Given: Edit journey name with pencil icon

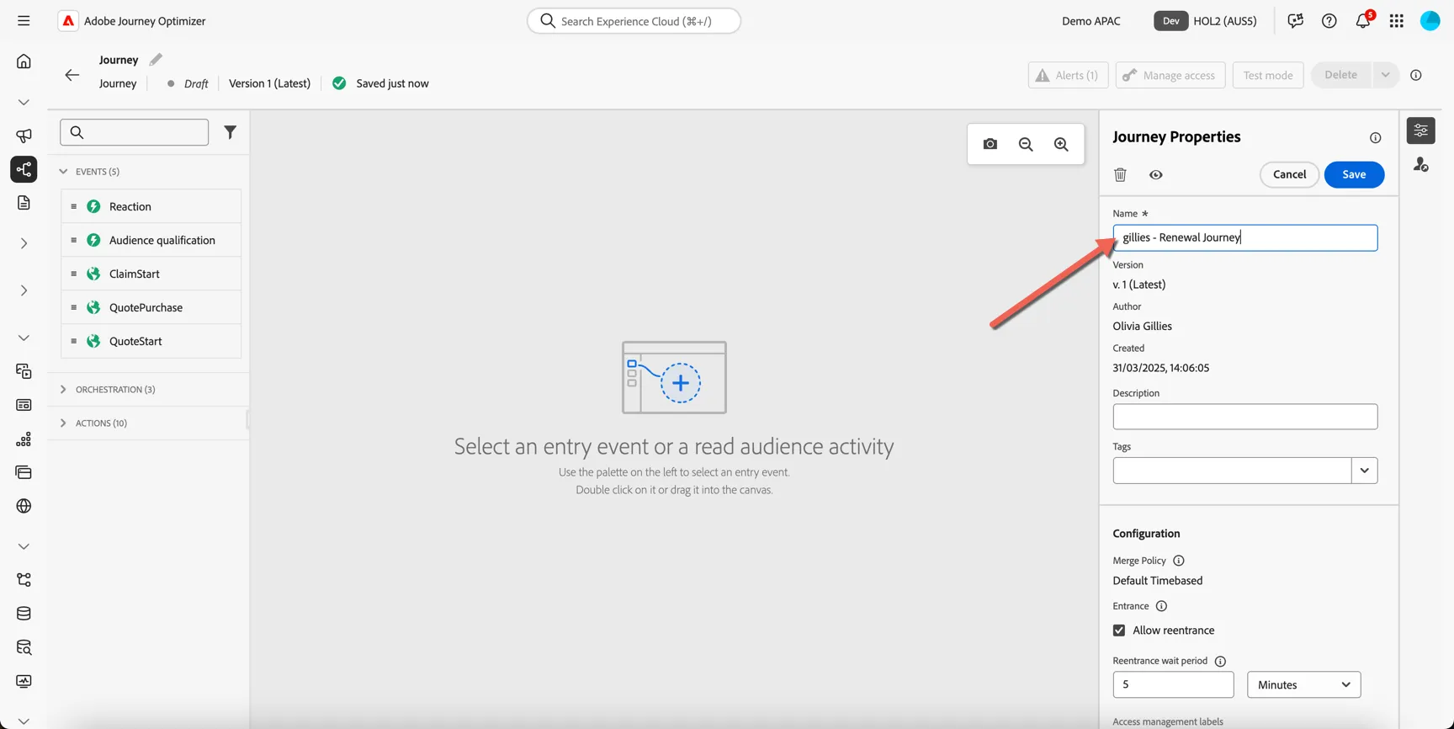Looking at the screenshot, I should pyautogui.click(x=156, y=60).
